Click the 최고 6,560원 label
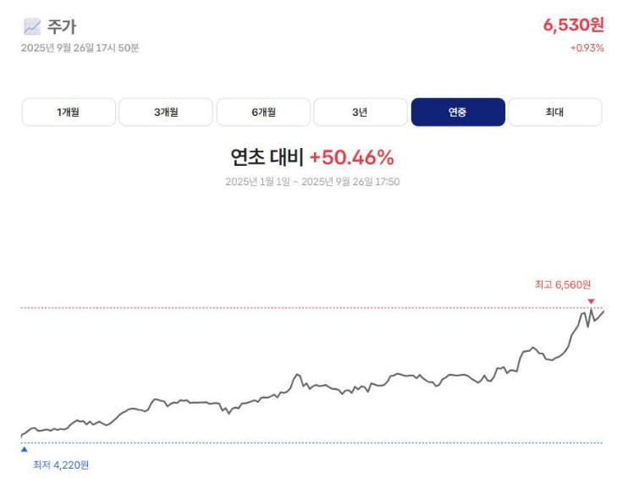 point(563,285)
